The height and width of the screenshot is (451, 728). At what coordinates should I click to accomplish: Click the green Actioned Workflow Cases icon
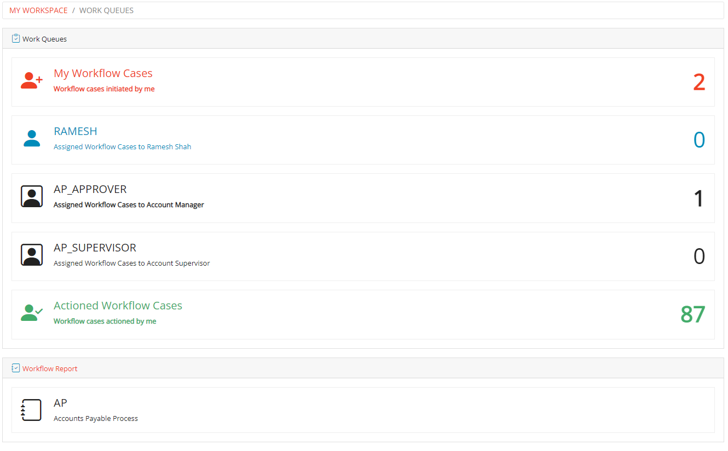coord(31,313)
